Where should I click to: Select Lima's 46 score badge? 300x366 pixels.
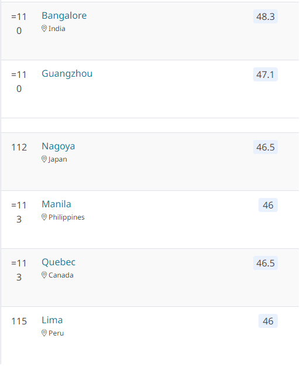[x=268, y=321]
